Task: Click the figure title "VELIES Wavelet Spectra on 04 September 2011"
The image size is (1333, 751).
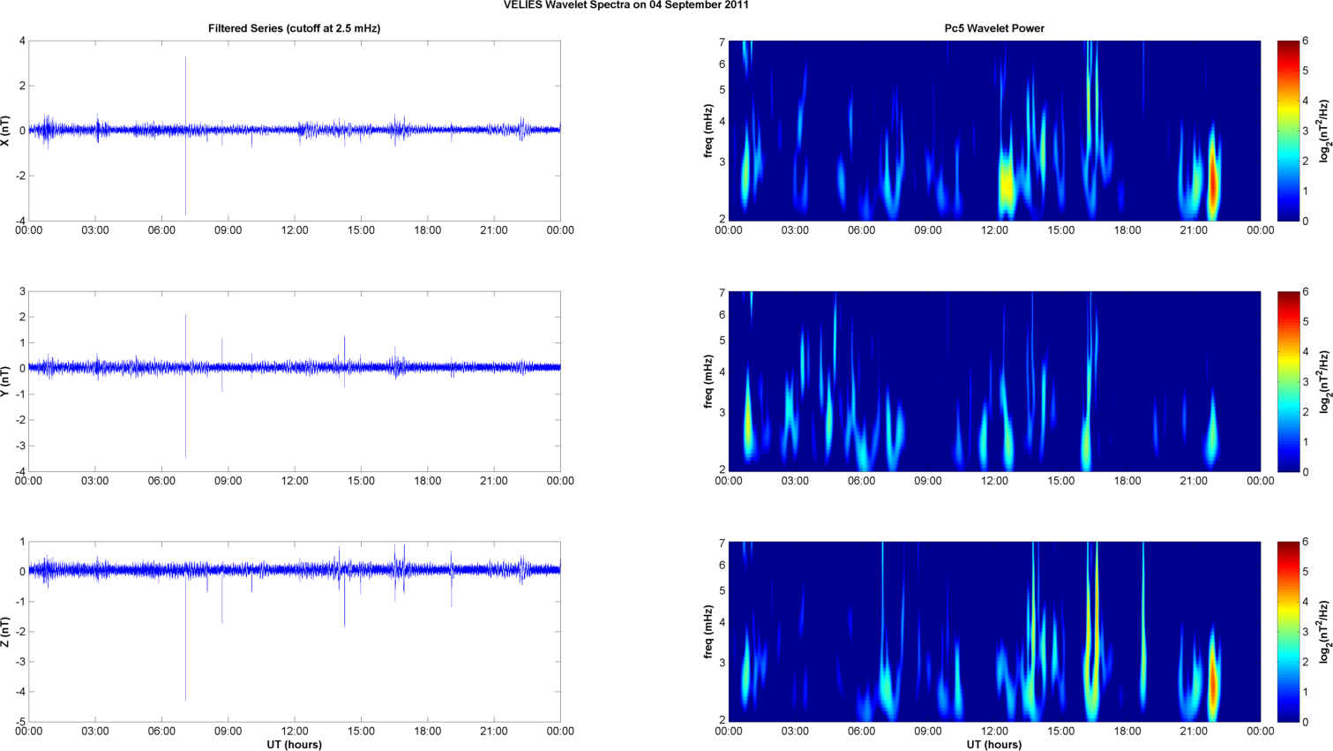Action: [626, 5]
